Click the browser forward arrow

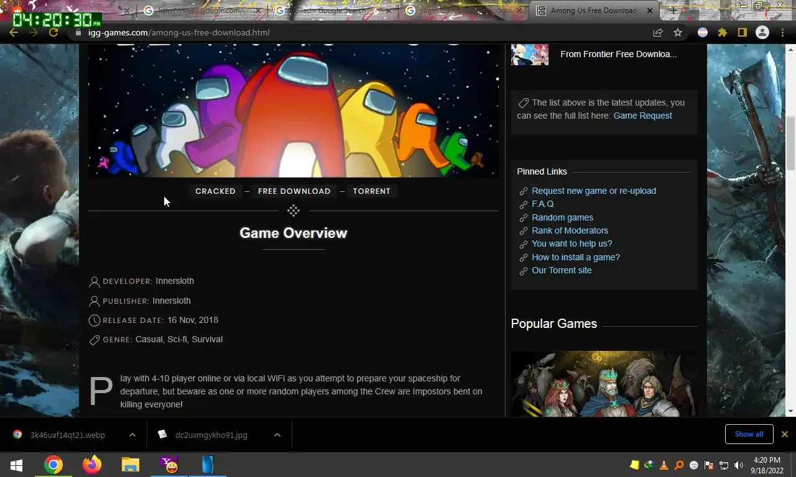34,32
